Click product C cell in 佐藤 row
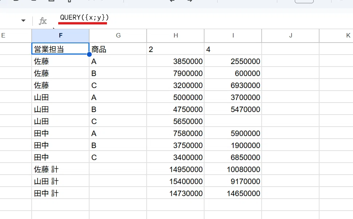 [x=118, y=85]
